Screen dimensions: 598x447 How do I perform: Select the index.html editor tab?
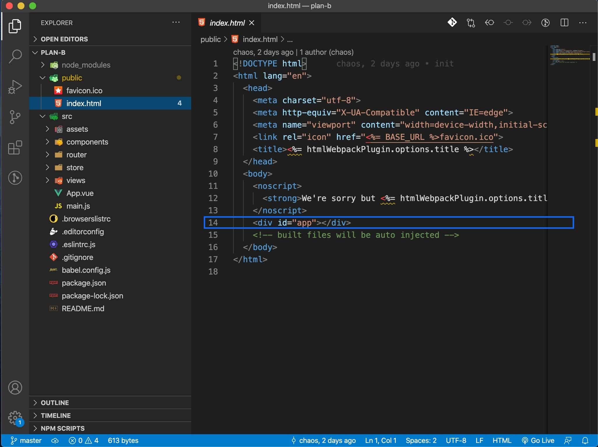tap(227, 23)
